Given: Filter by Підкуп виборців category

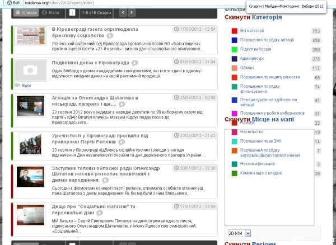Looking at the screenshot, I should [256, 49].
